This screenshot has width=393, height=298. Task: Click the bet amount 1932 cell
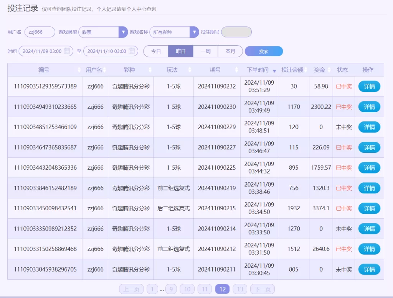tap(294, 208)
